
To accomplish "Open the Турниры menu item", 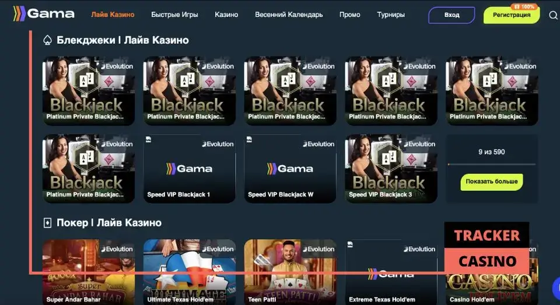I will [391, 15].
